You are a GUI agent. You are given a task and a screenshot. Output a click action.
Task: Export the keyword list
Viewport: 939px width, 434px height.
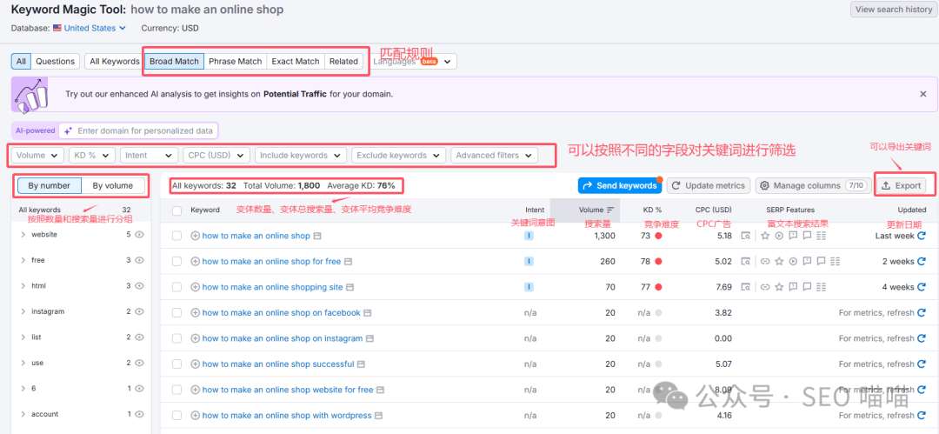pyautogui.click(x=902, y=186)
